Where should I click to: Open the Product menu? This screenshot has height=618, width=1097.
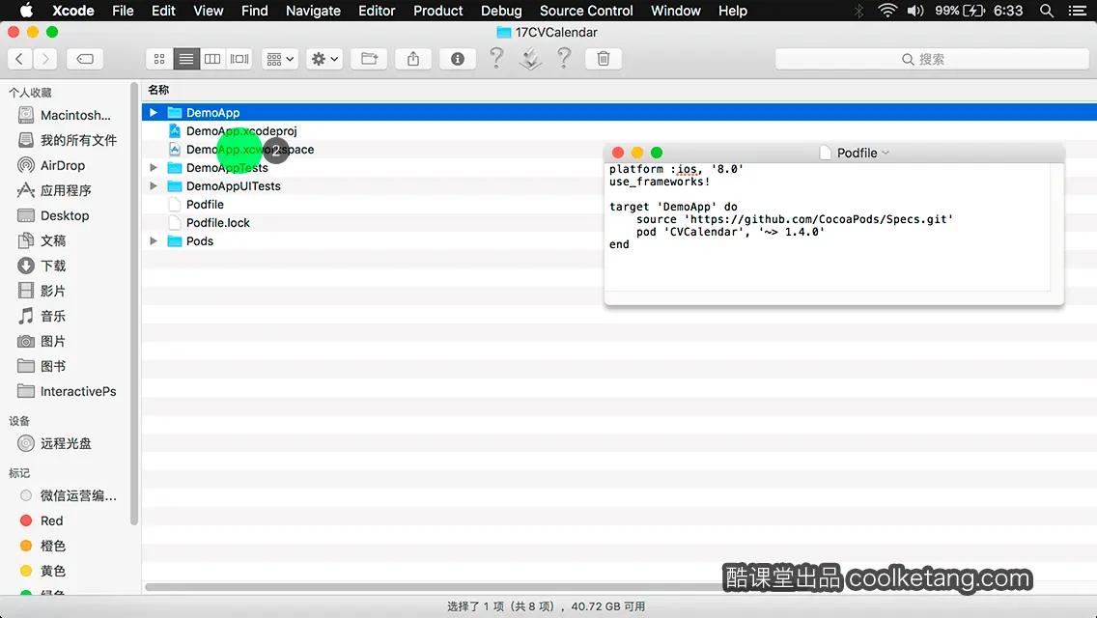click(x=438, y=11)
